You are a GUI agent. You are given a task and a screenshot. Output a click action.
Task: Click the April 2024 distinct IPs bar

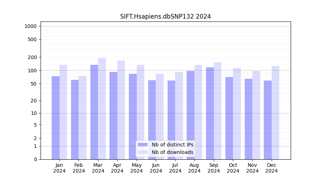coord(113,115)
